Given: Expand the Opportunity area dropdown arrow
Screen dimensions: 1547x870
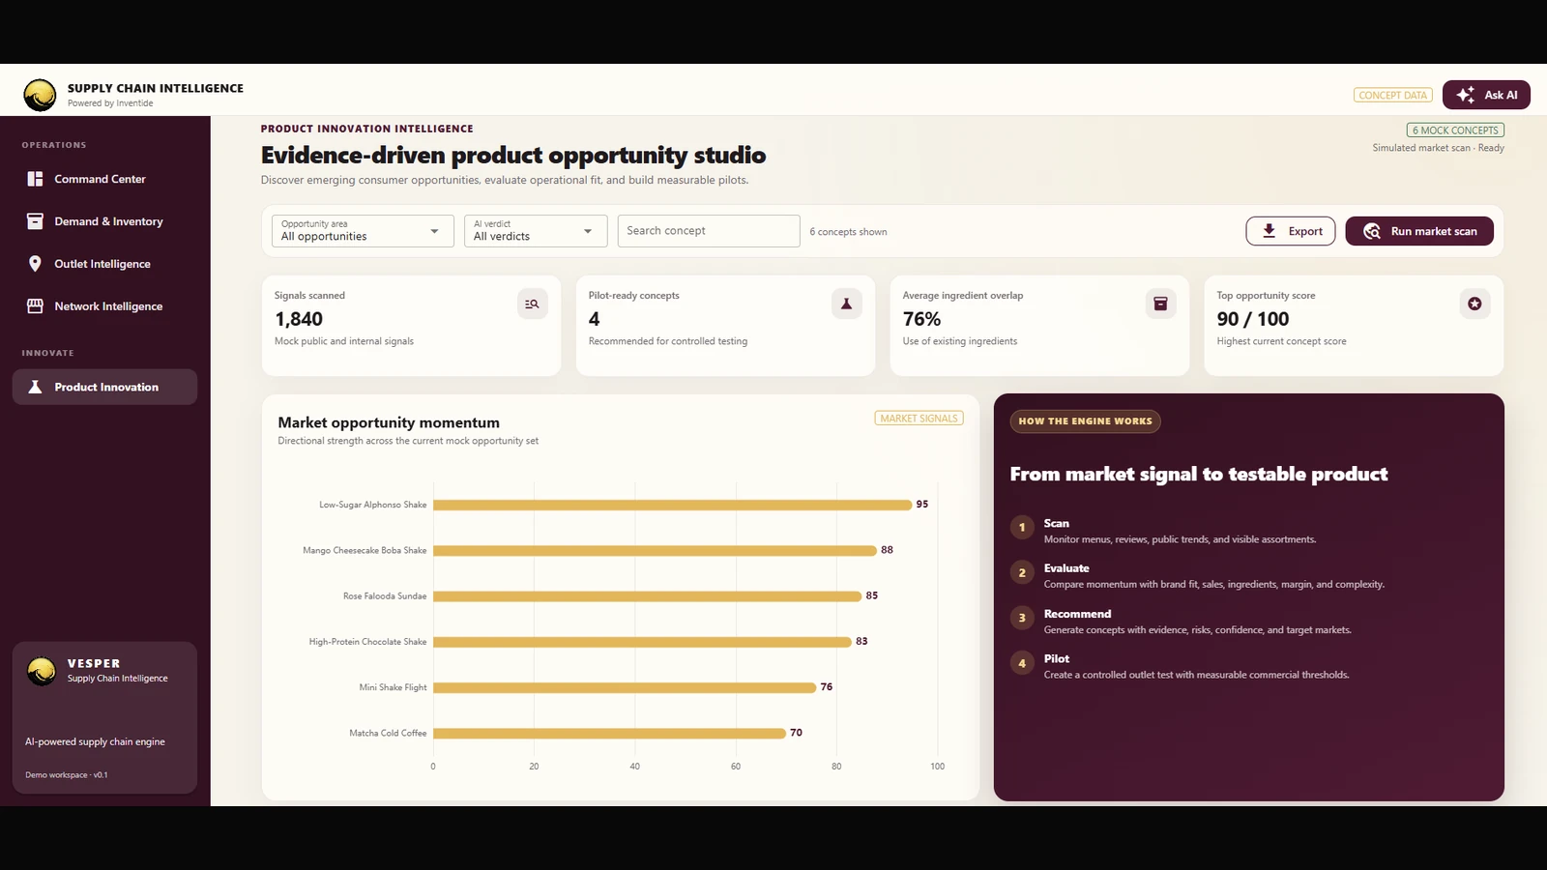Looking at the screenshot, I should (x=434, y=231).
